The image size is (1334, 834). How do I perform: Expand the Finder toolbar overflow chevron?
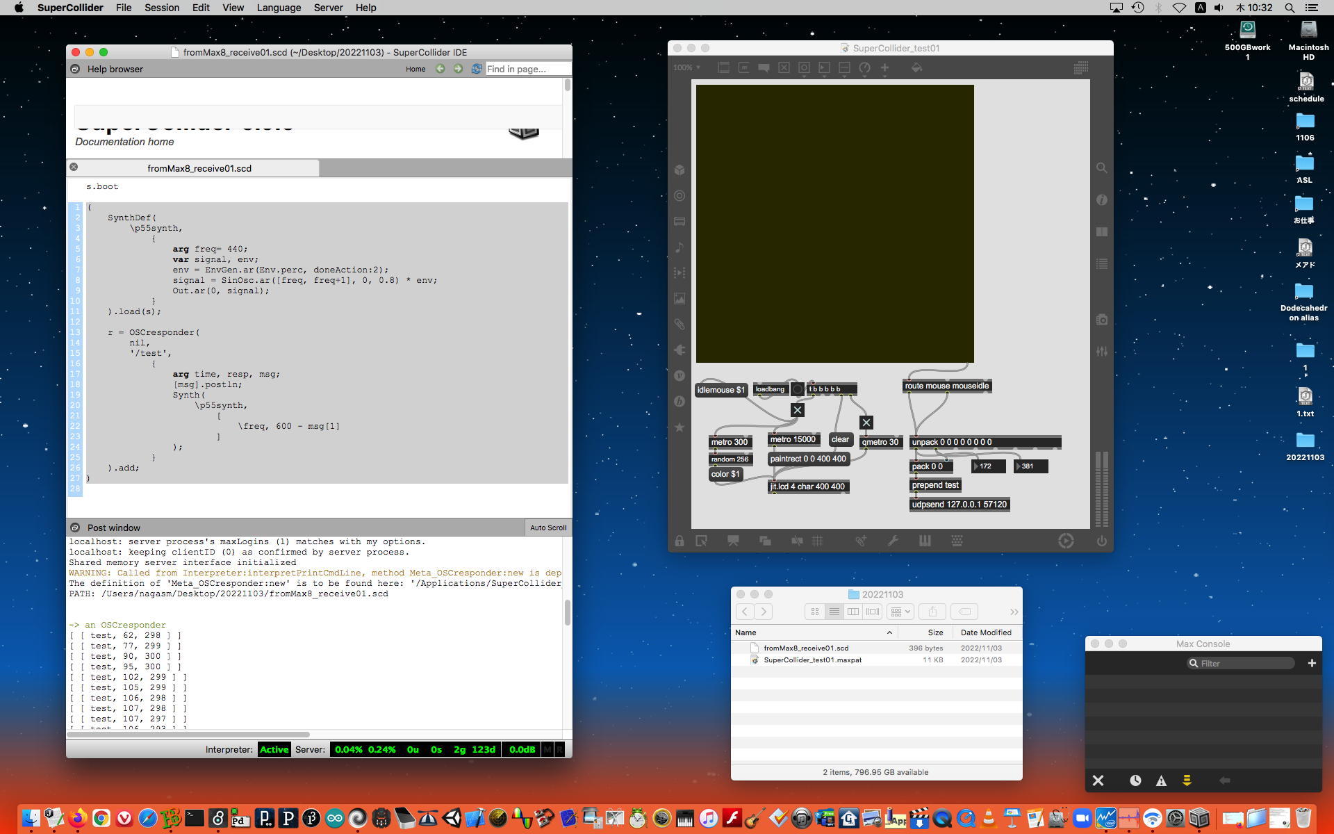[x=1014, y=612]
